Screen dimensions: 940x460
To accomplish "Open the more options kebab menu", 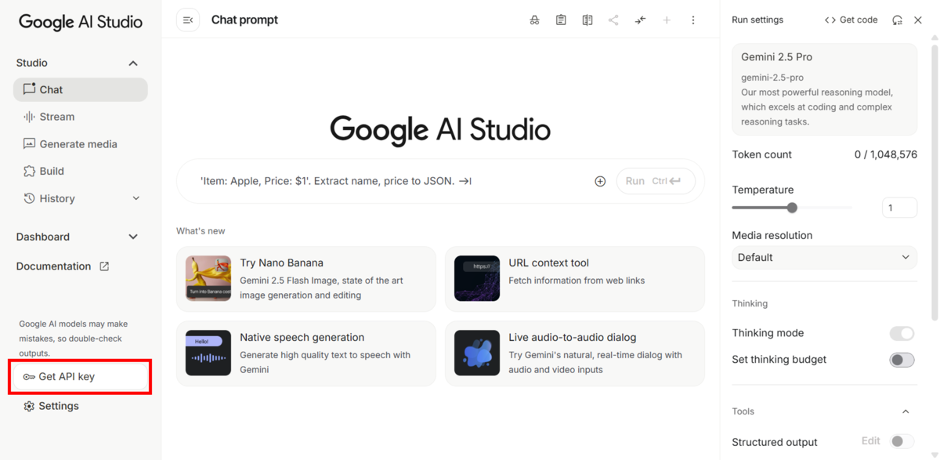I will coord(693,20).
